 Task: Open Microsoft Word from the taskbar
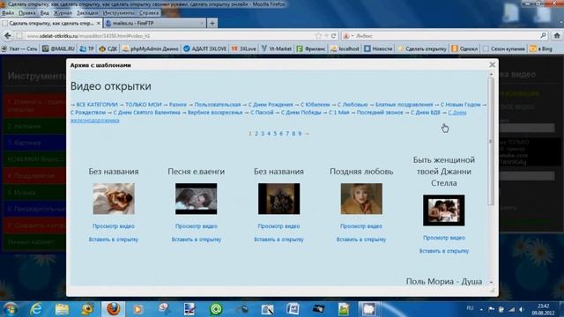(293, 309)
